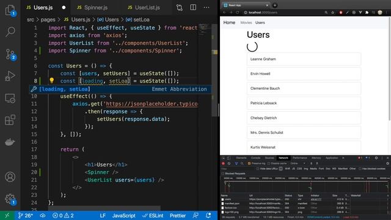Click the Home link in the web page navbar
The height and width of the screenshot is (220, 391).
click(x=229, y=23)
